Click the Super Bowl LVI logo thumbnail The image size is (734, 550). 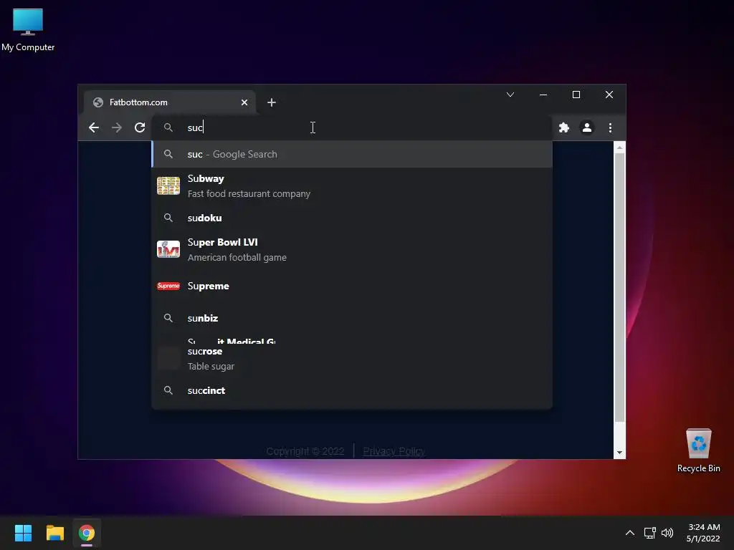[x=168, y=249]
